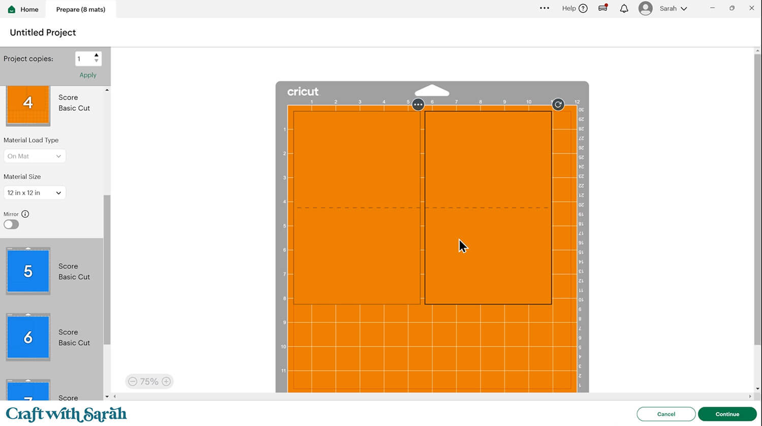Screen dimensions: 762x426
Task: Select the left orange card shape on mat
Action: [x=357, y=208]
